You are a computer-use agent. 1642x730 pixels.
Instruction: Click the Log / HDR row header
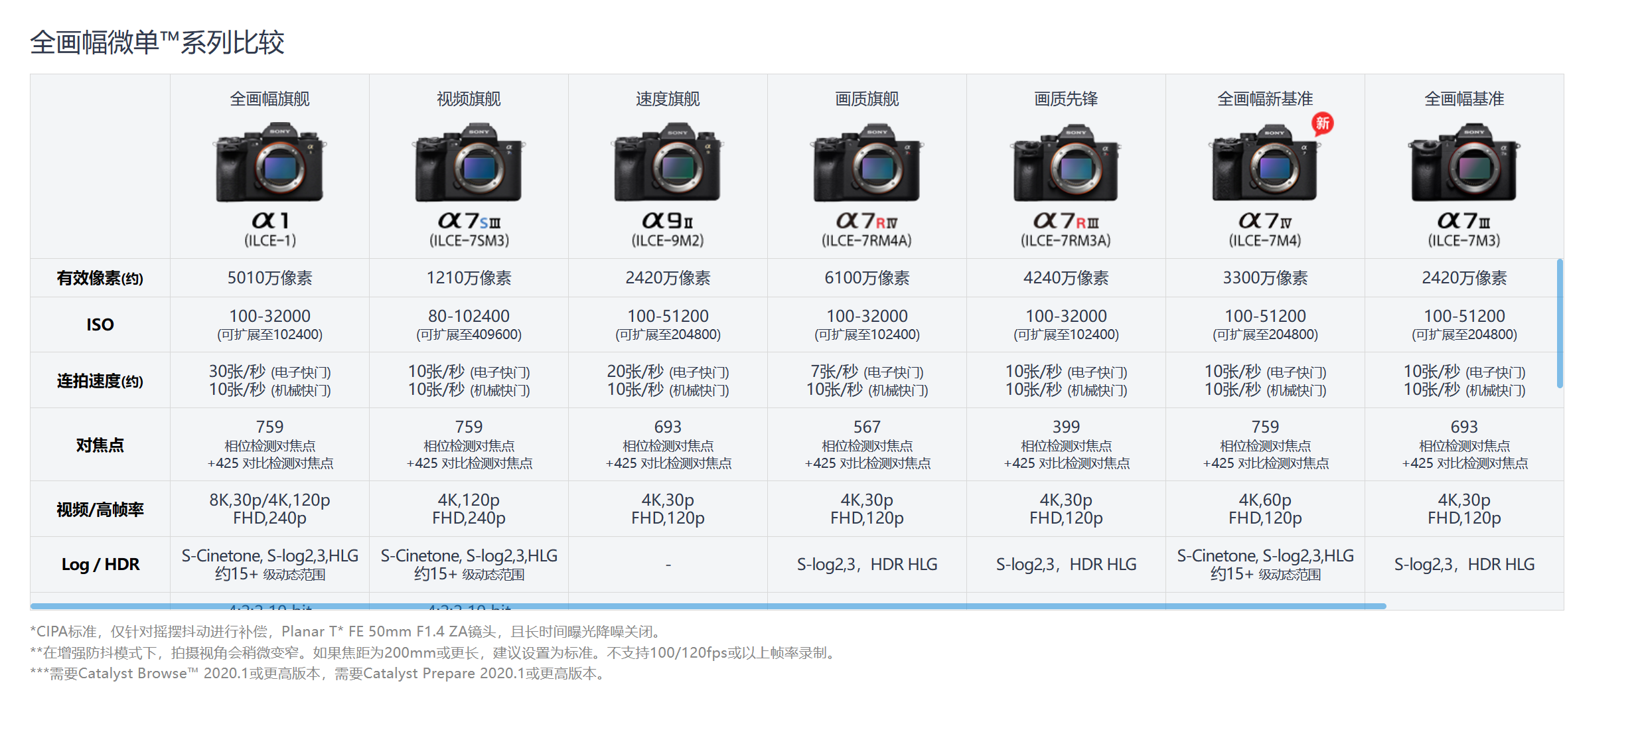[100, 565]
